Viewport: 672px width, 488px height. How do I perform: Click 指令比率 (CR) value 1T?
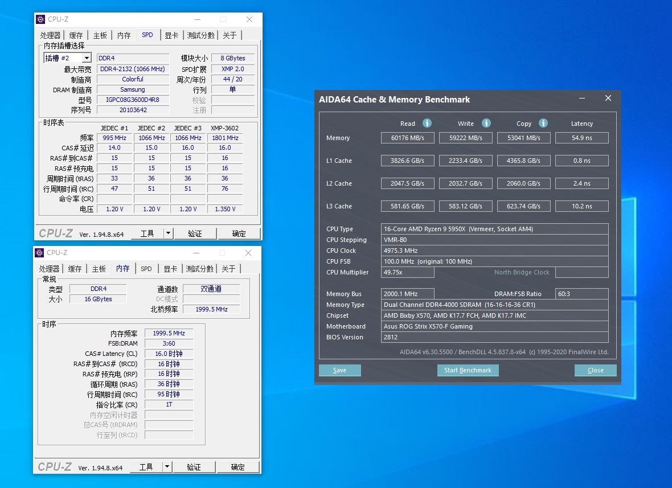click(x=169, y=404)
